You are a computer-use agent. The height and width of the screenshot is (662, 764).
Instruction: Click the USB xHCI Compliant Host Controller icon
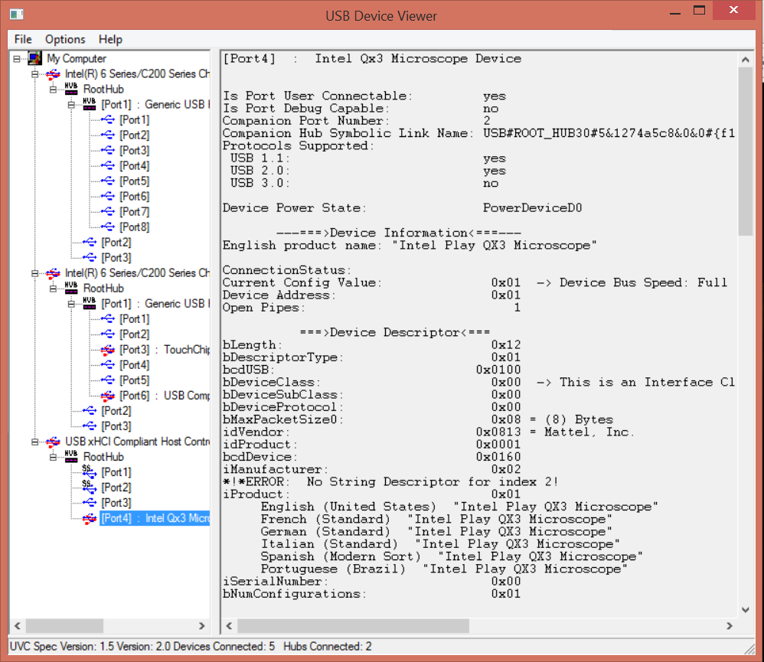coord(52,441)
